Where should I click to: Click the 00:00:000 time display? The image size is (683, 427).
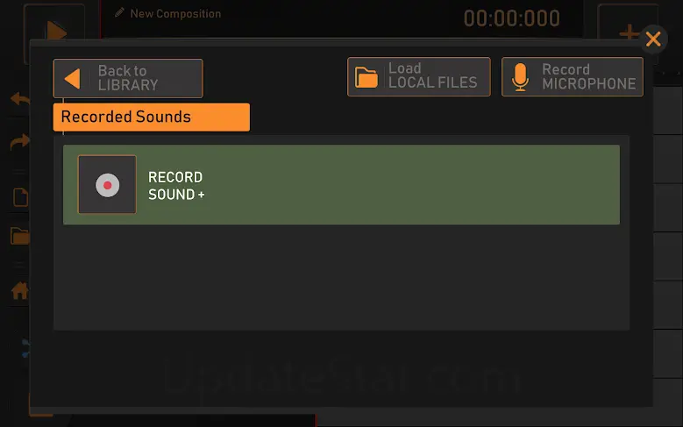tap(512, 18)
